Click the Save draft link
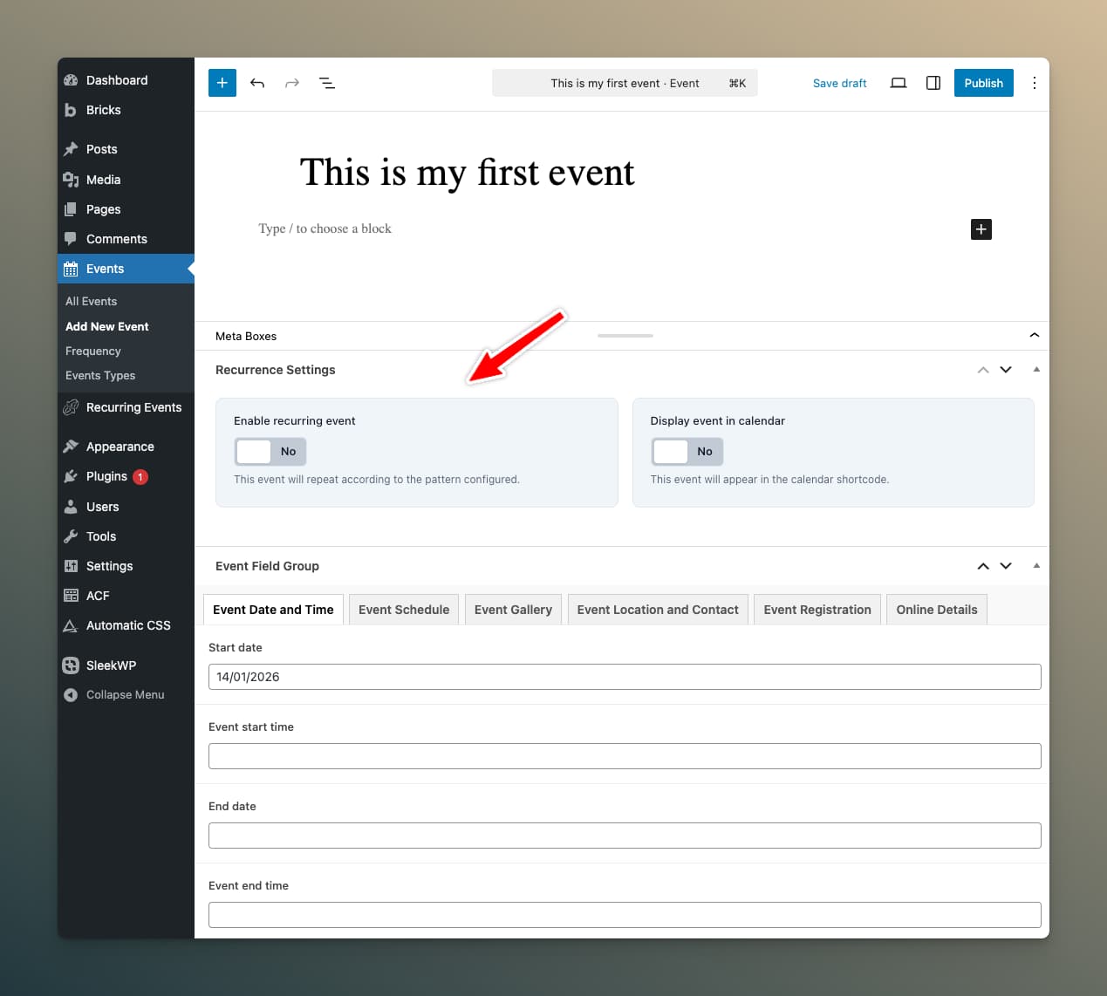The height and width of the screenshot is (996, 1107). pos(839,83)
